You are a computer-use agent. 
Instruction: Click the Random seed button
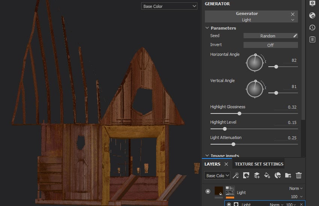[268, 36]
